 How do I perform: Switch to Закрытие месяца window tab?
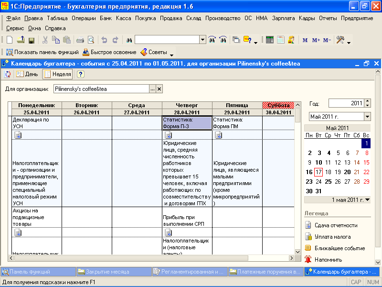point(114,272)
